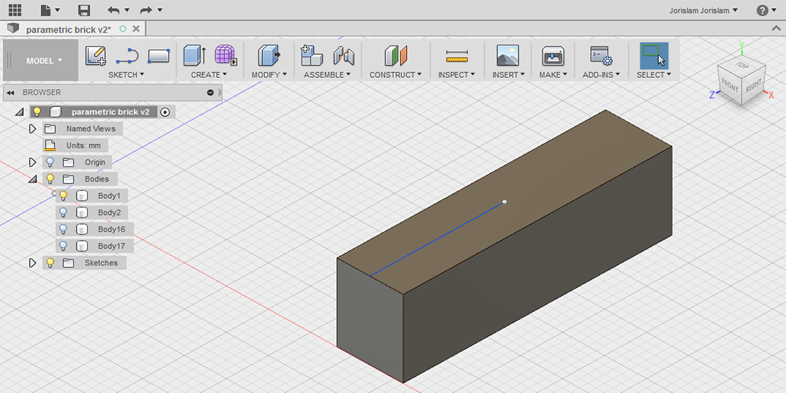Toggle visibility bulb of parametric brick v2
Screen dimensions: 786x393
pos(37,112)
